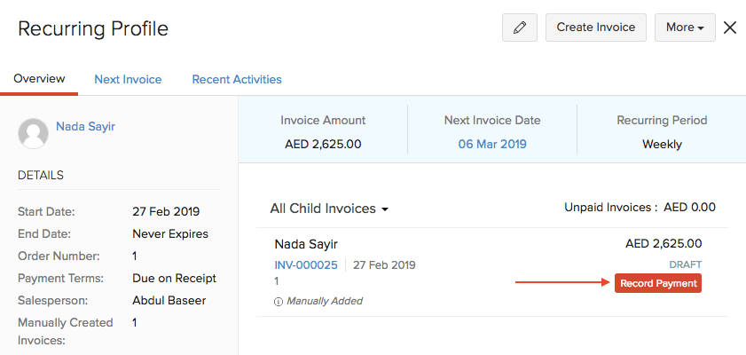Click the red Record Payment button

(658, 283)
